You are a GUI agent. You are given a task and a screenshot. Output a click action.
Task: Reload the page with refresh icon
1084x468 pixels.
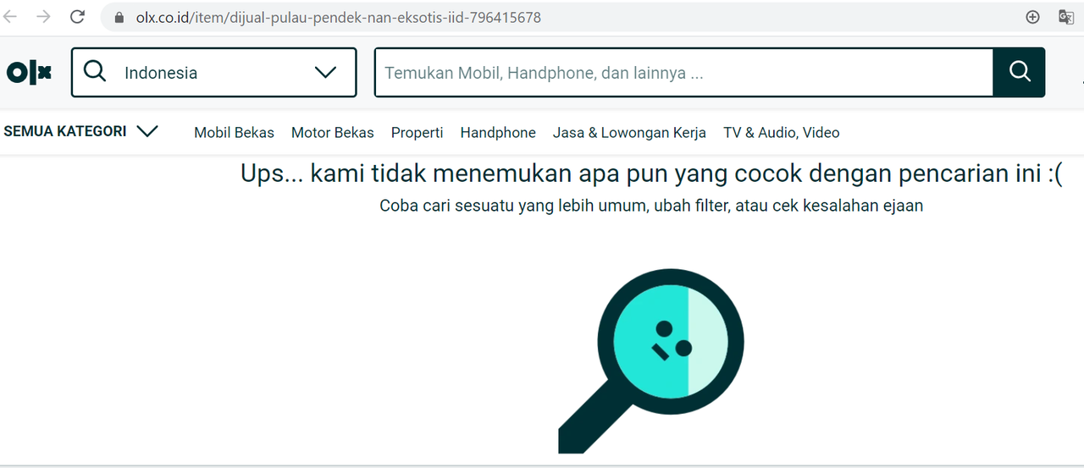[77, 17]
